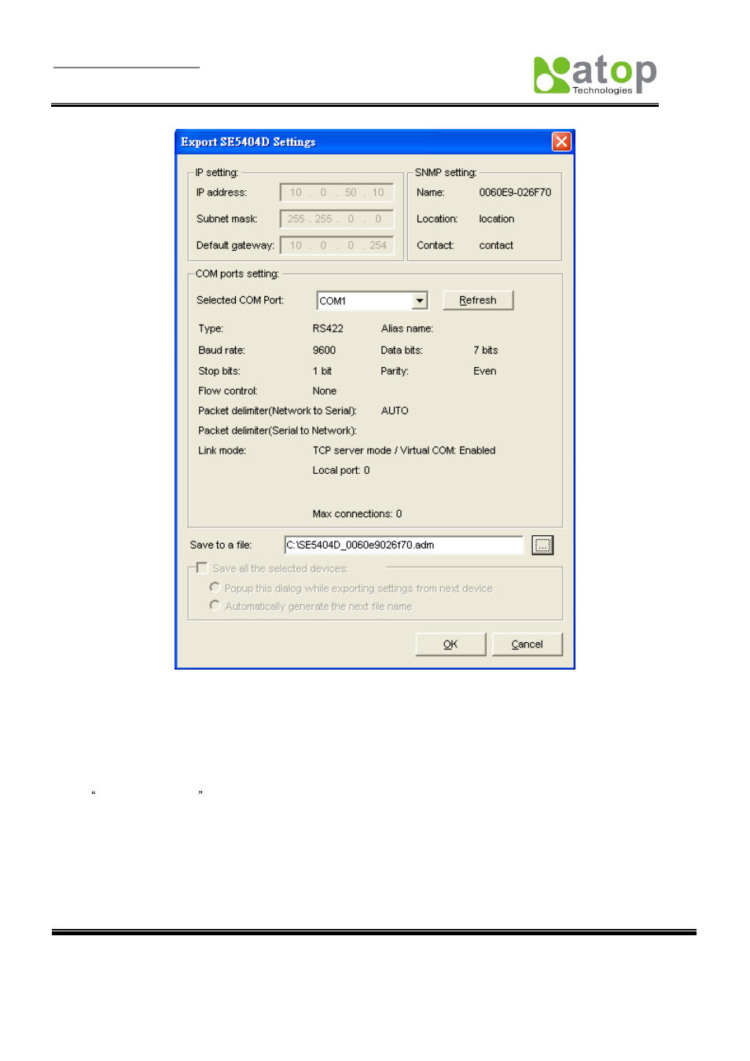Click the Atop Technologies logo
750x1061 pixels.
click(595, 75)
